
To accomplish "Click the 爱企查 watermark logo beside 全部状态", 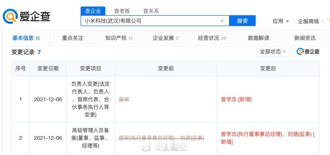I will (308, 51).
